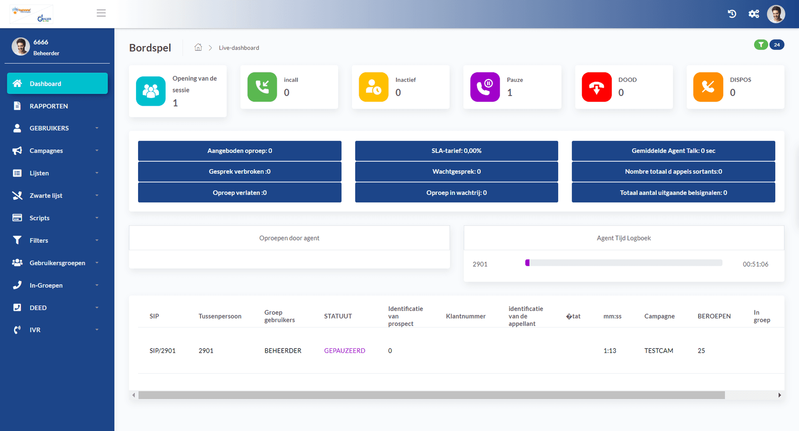Click the purple Pauze icon
This screenshot has height=431, width=799.
485,87
